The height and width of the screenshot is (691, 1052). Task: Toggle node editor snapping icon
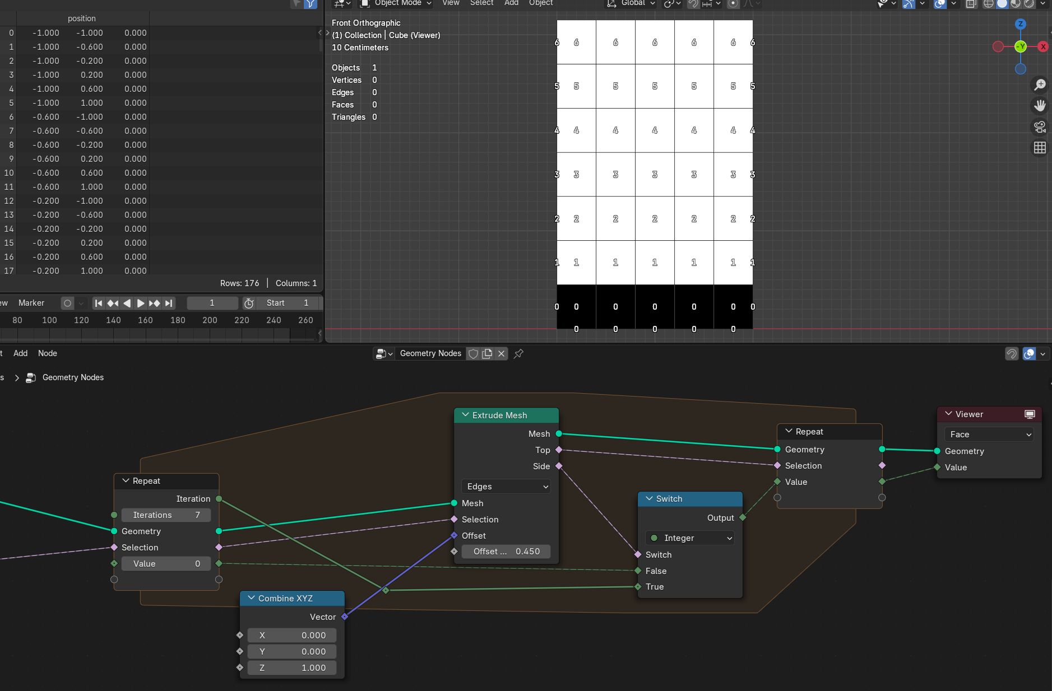coord(1012,353)
